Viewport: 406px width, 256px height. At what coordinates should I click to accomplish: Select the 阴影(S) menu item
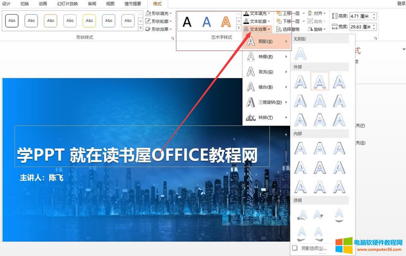click(266, 41)
